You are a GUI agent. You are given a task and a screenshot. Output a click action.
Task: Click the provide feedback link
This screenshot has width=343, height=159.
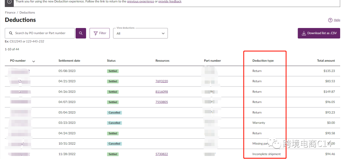pos(170,2)
